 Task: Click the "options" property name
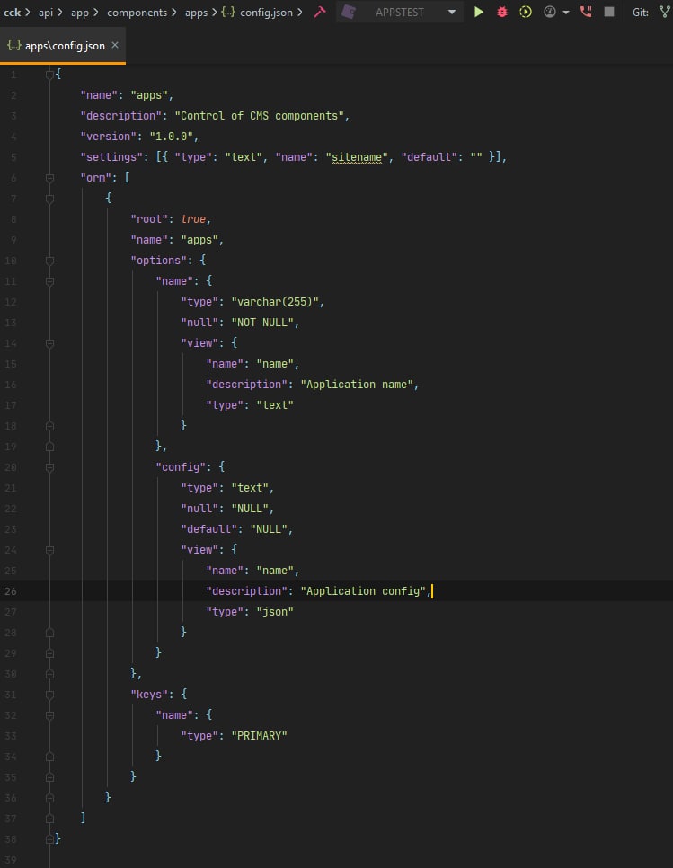tap(158, 261)
